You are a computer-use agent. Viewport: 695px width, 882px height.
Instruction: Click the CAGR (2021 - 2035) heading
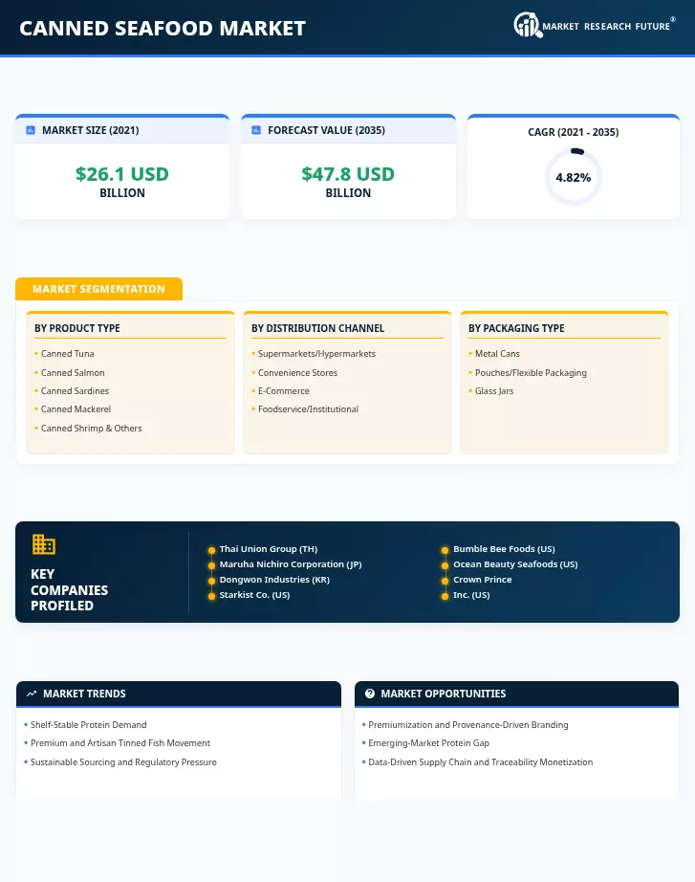[x=573, y=132]
